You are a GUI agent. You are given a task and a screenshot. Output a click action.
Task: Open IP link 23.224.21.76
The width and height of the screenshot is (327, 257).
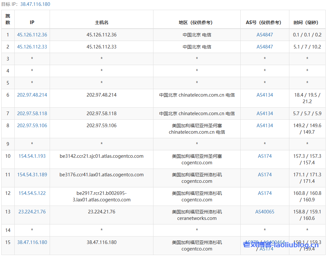click(x=32, y=212)
